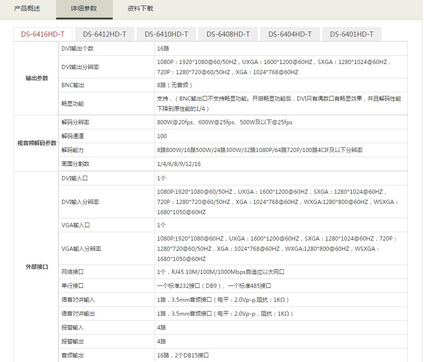Image resolution: width=424 pixels, height=362 pixels.
Task: Select the DS-6416HD-T model tab
Action: click(x=43, y=34)
